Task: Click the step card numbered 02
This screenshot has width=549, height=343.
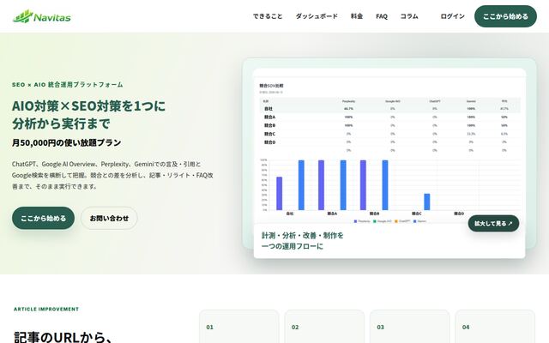Action: click(324, 327)
